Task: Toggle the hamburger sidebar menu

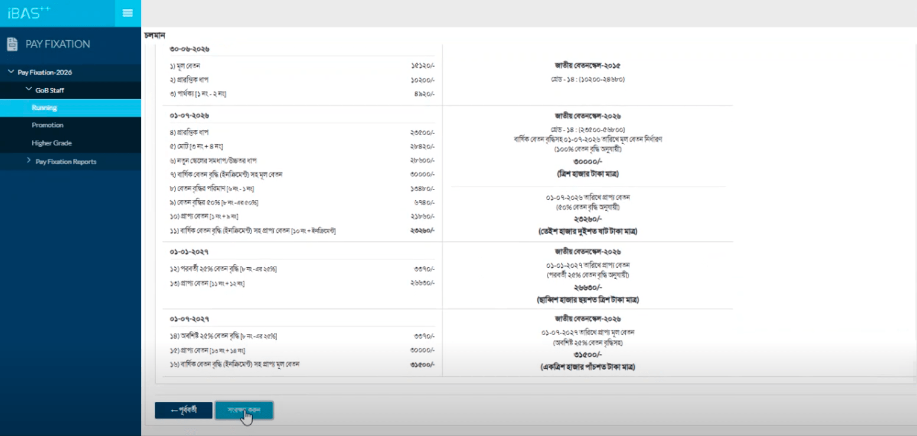Action: click(x=128, y=13)
